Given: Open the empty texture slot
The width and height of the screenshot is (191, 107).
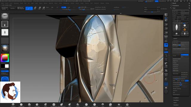Looking at the screenshot, I should 5,40.
